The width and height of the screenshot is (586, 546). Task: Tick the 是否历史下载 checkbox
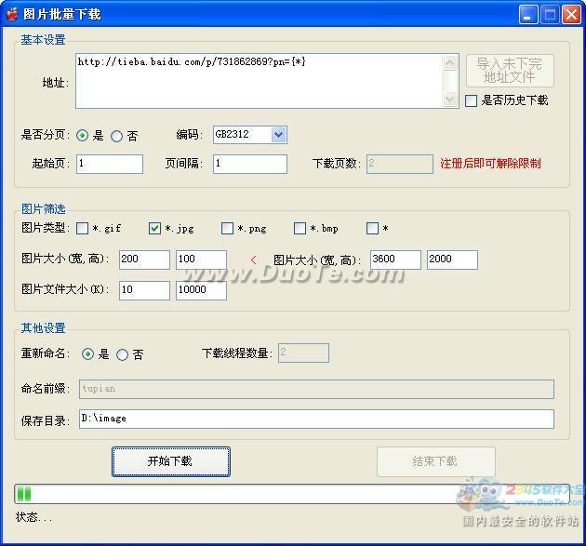(x=471, y=100)
